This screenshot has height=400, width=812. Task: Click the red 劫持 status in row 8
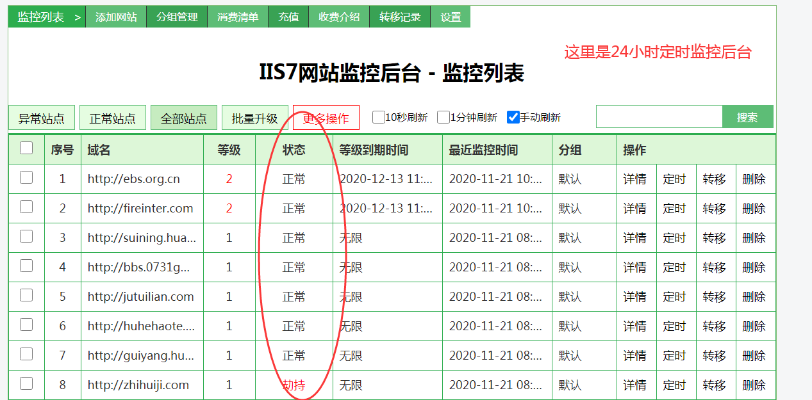click(x=294, y=385)
